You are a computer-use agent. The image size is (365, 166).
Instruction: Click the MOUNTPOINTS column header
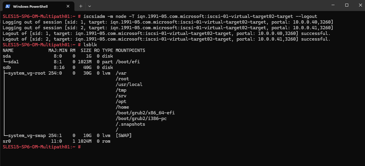coord(131,50)
